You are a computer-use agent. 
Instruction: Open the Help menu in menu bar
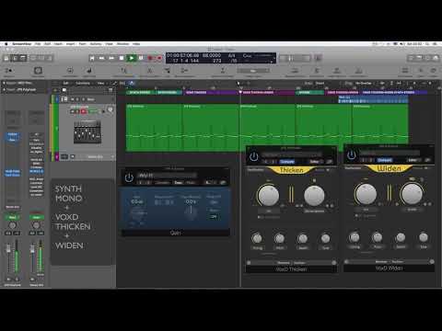pyautogui.click(x=136, y=44)
